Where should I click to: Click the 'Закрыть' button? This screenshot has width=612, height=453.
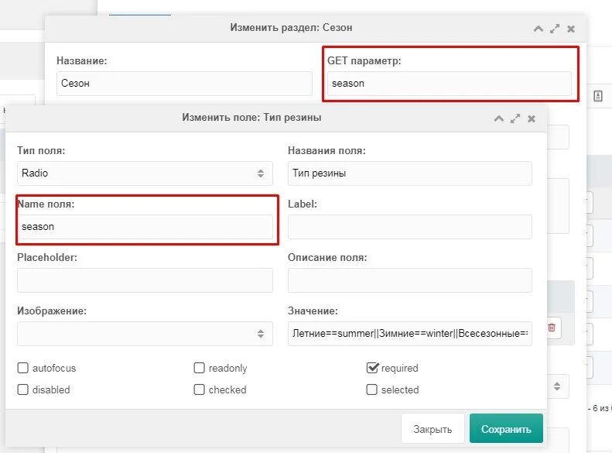pos(433,429)
